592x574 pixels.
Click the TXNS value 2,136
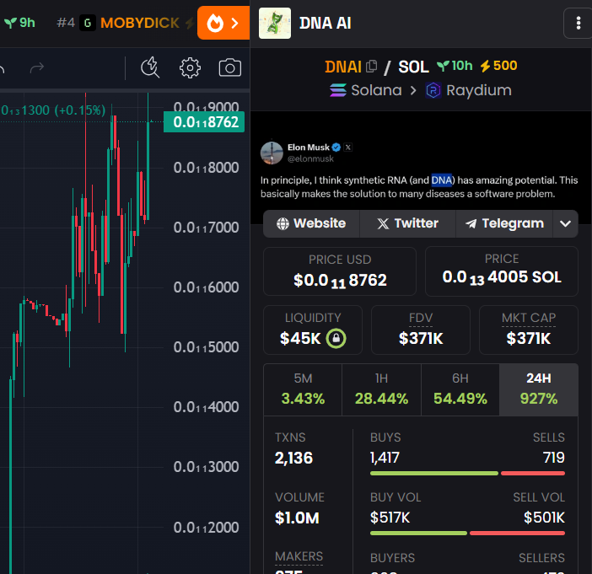click(x=293, y=459)
